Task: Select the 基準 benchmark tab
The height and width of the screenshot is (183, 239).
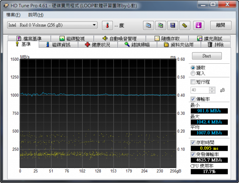Action: tap(23, 44)
